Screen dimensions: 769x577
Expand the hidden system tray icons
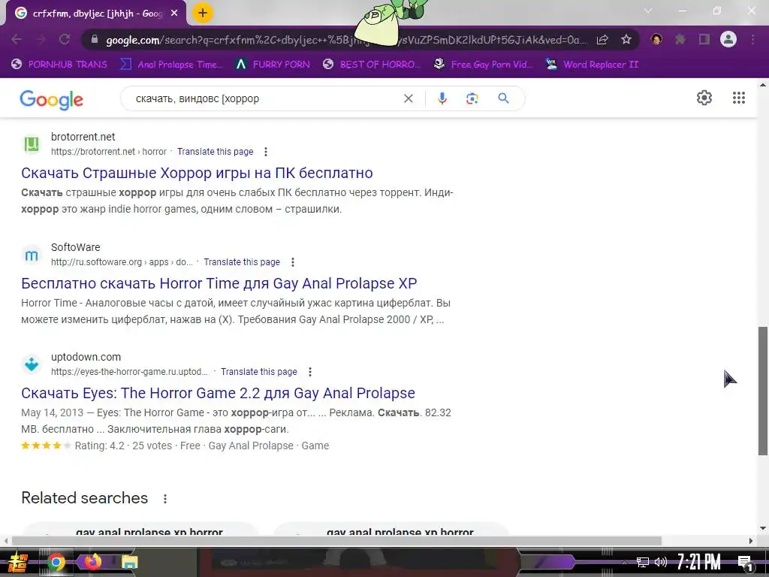click(624, 562)
